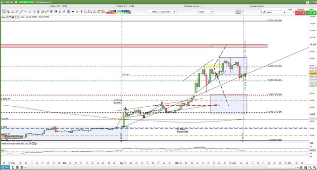Select the triangle drawing tool

[x=94, y=12]
